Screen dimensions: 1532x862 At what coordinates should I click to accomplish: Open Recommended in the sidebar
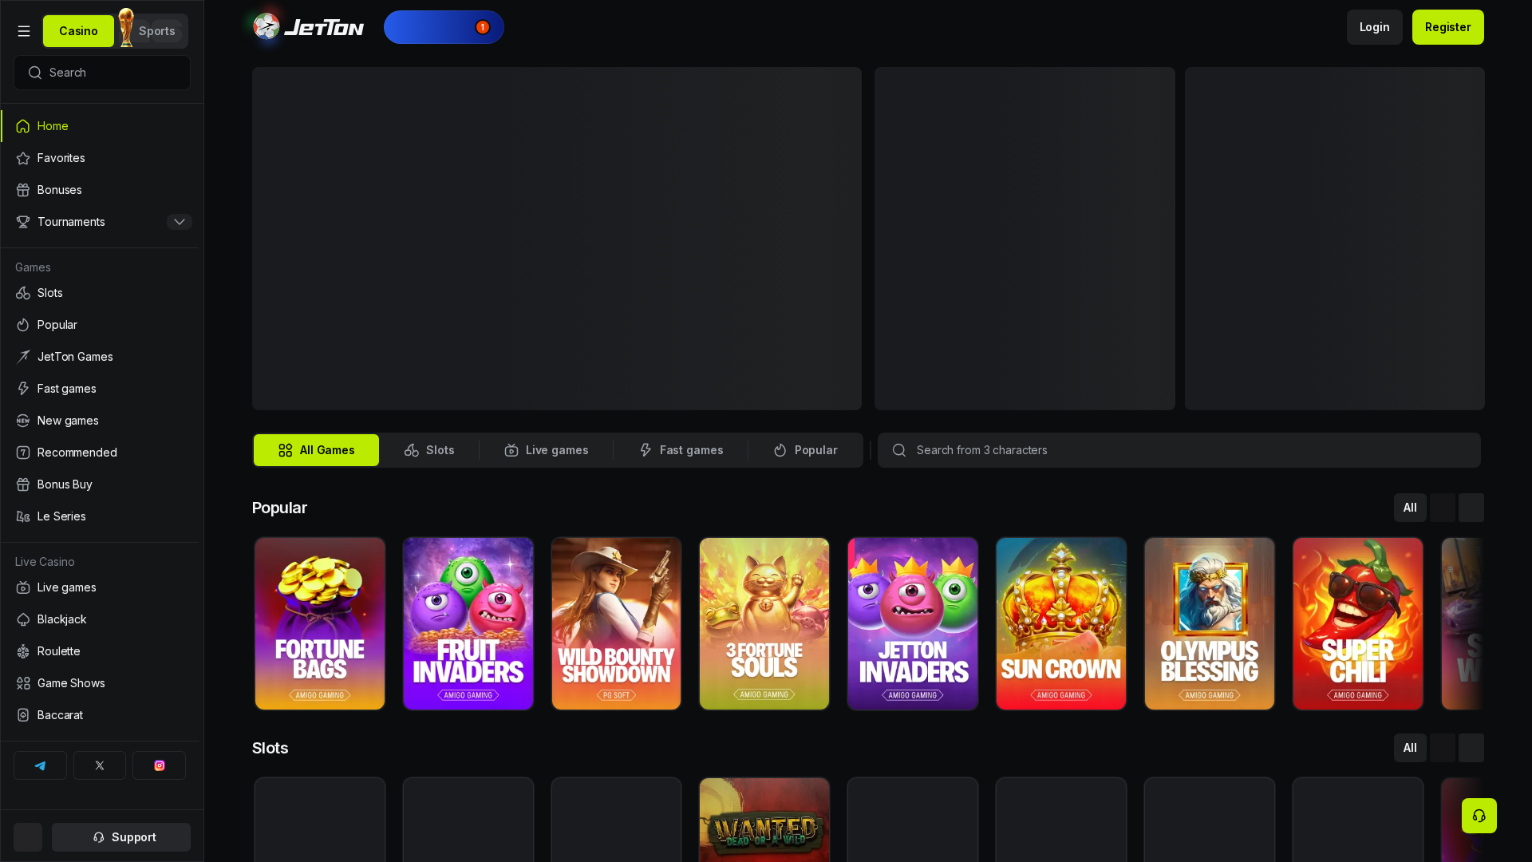101,453
